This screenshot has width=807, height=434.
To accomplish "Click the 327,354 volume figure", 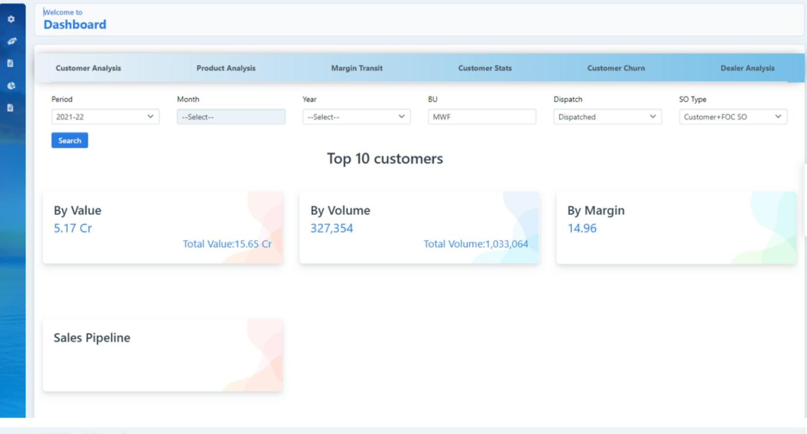I will [332, 228].
